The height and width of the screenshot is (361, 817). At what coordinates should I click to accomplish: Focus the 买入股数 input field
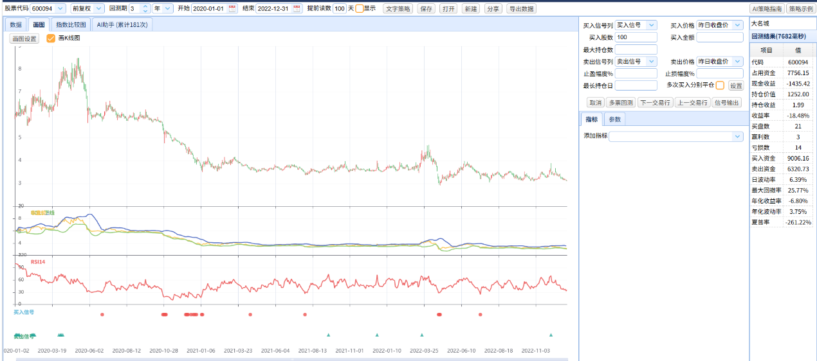[636, 37]
